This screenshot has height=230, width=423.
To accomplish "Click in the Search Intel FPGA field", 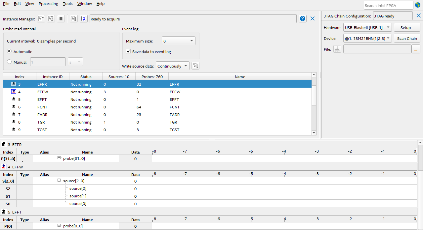I will [388, 5].
